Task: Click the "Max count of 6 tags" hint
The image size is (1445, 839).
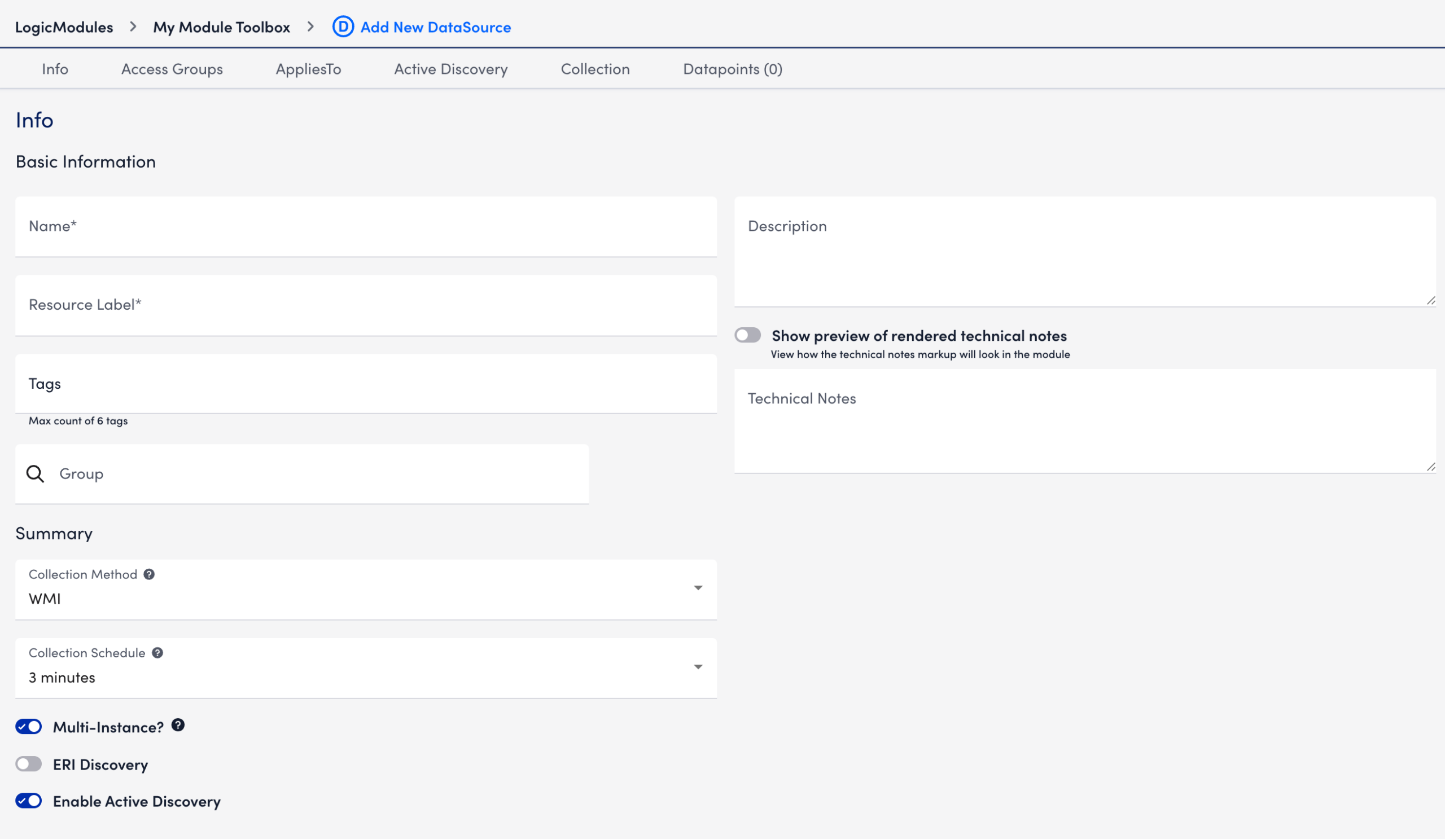Action: click(x=78, y=421)
